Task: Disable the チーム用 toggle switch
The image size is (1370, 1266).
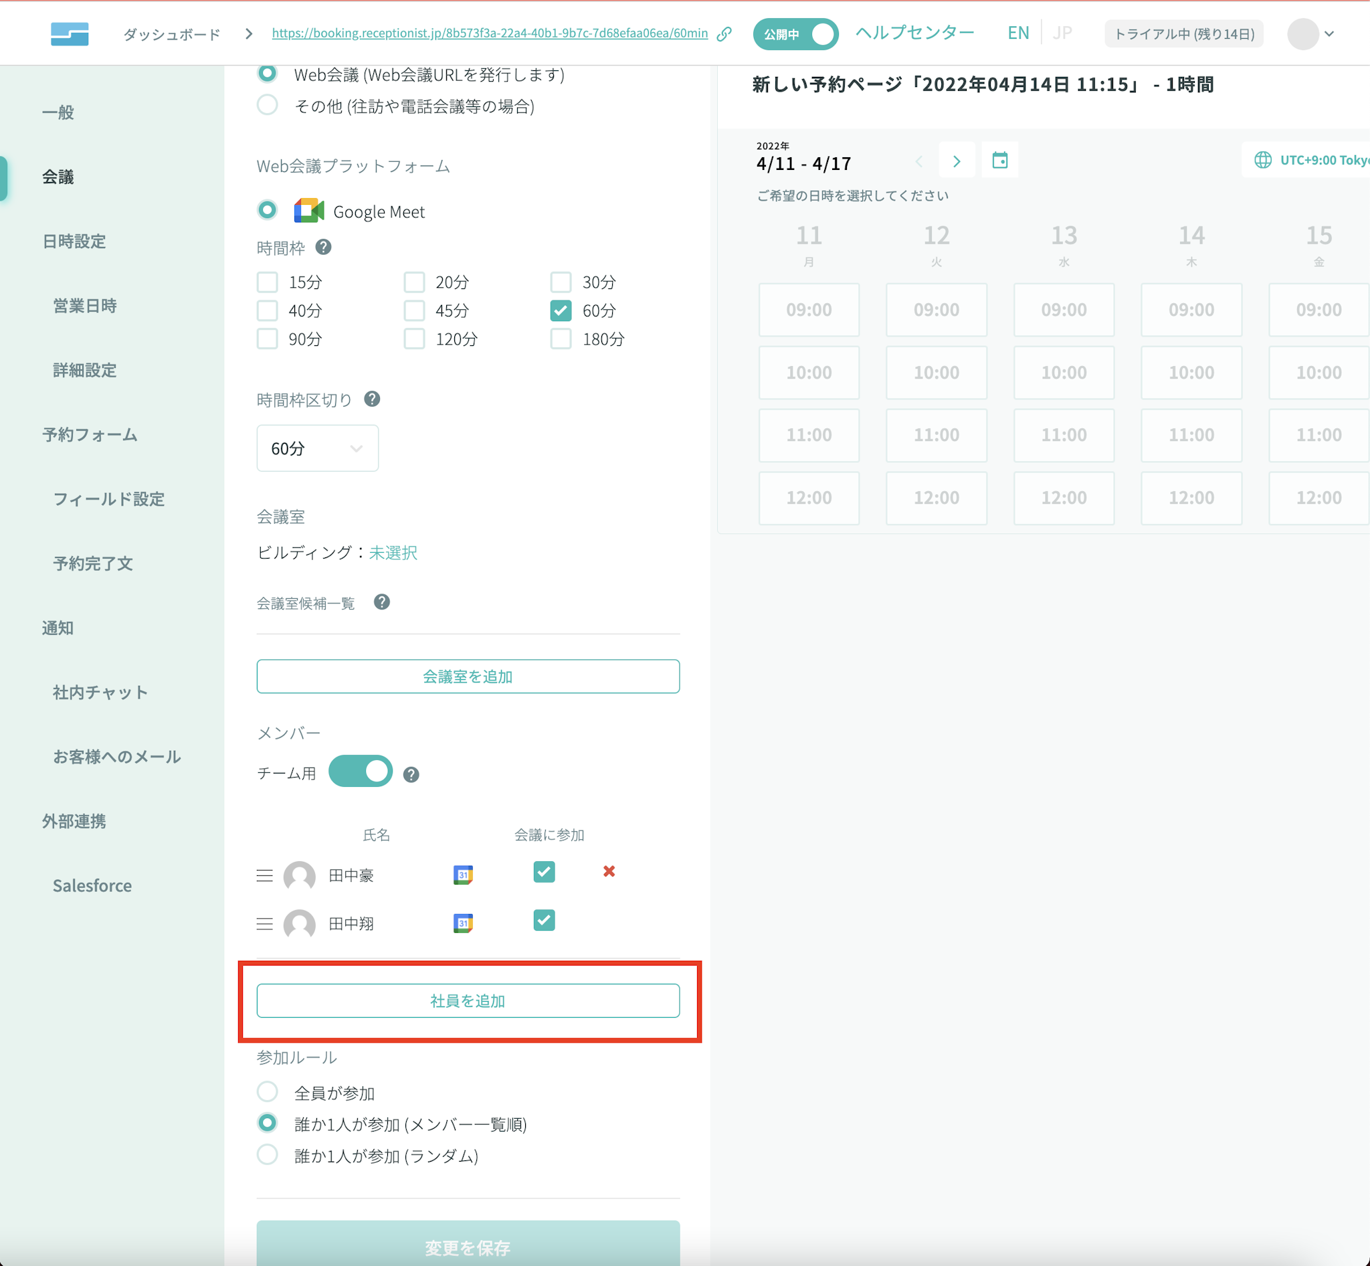Action: tap(361, 772)
